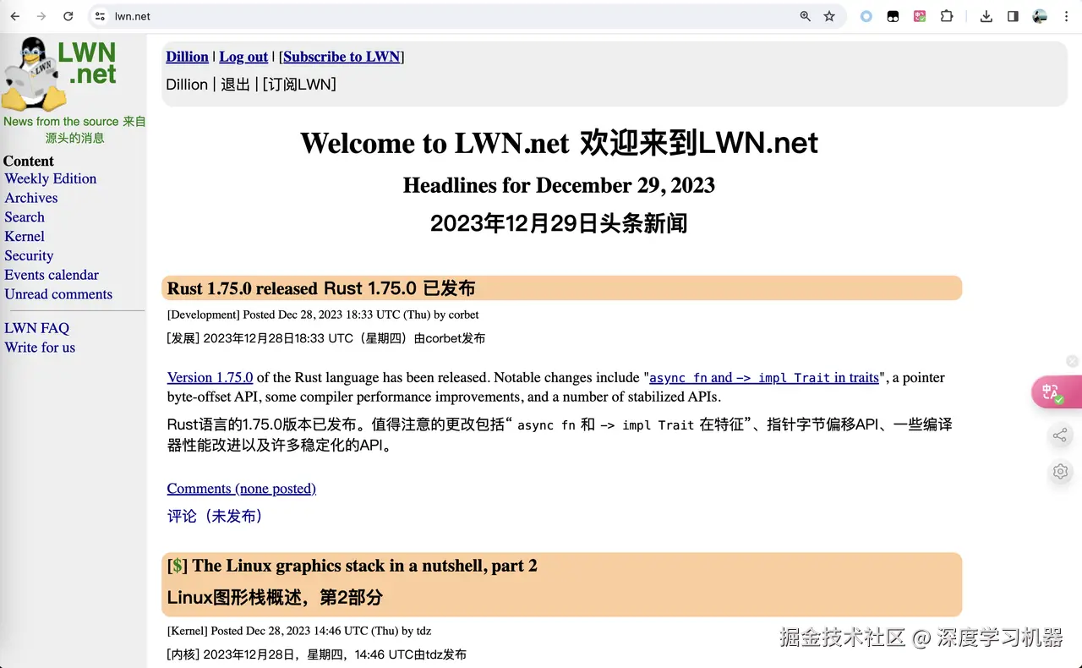Click the share icon in floating widget
This screenshot has width=1082, height=668.
pyautogui.click(x=1060, y=435)
